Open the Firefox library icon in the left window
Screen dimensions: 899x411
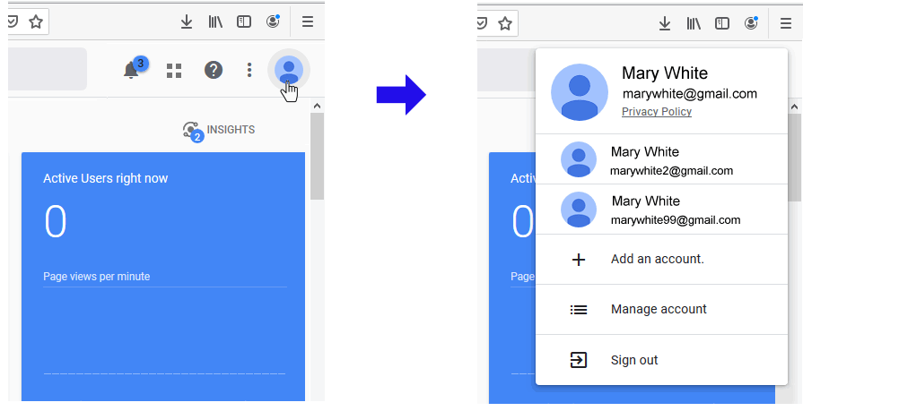click(215, 22)
